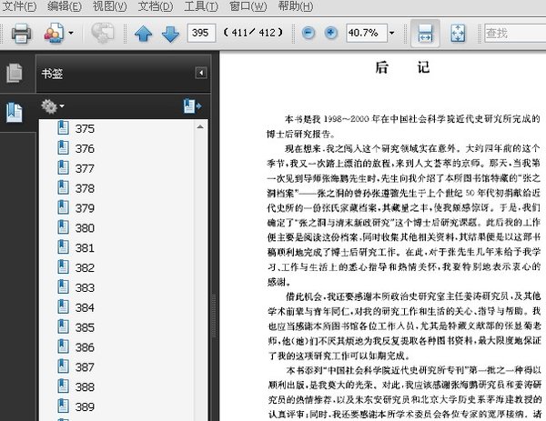The image size is (546, 421).
Task: Open the 帮助(H) menu
Action: point(296,6)
